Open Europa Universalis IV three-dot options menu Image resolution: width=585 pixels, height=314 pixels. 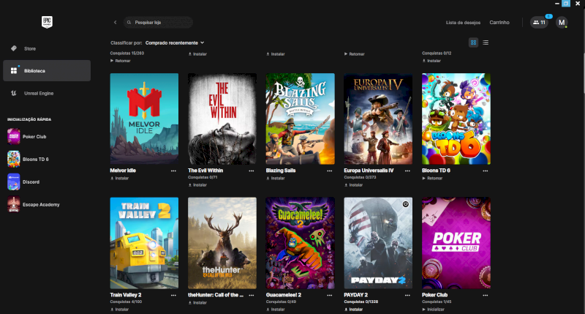click(407, 171)
